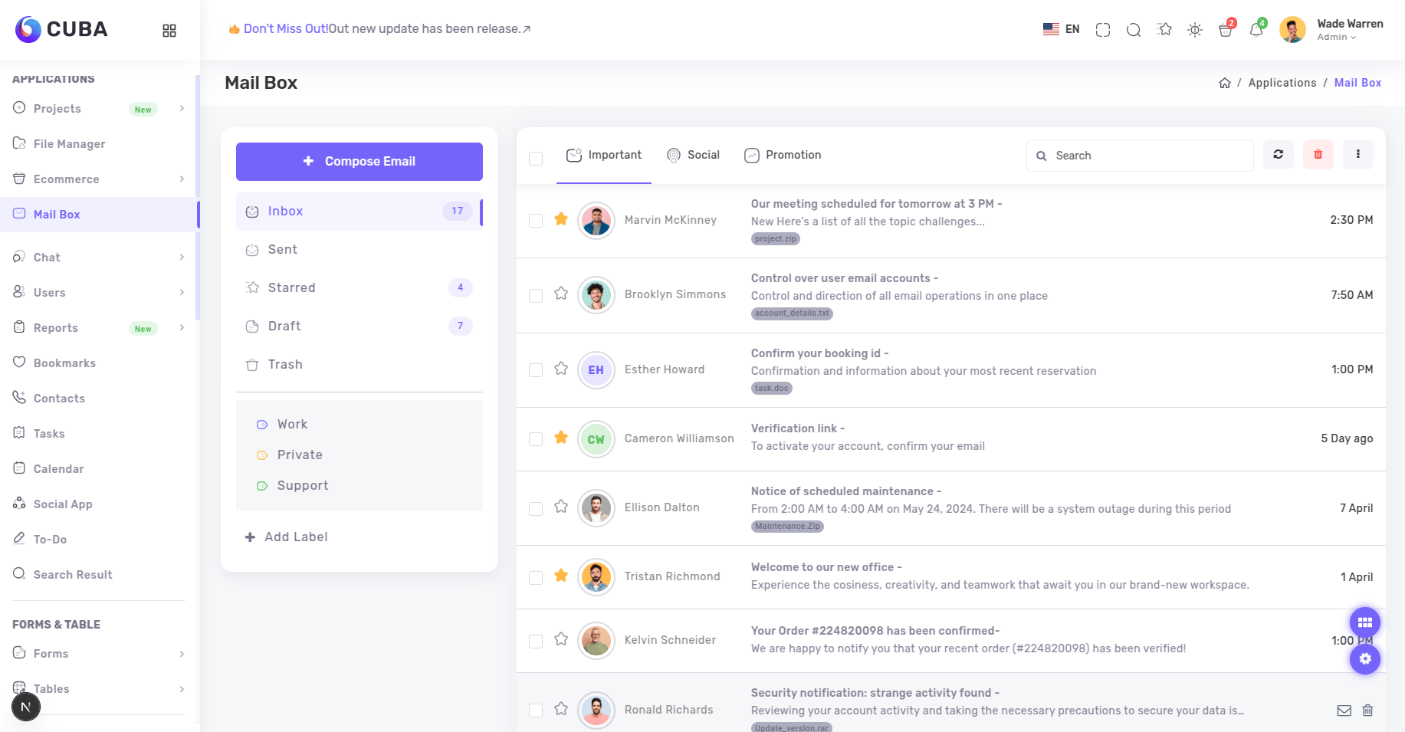The width and height of the screenshot is (1405, 732).
Task: Click into the mail Search field
Action: [1147, 156]
